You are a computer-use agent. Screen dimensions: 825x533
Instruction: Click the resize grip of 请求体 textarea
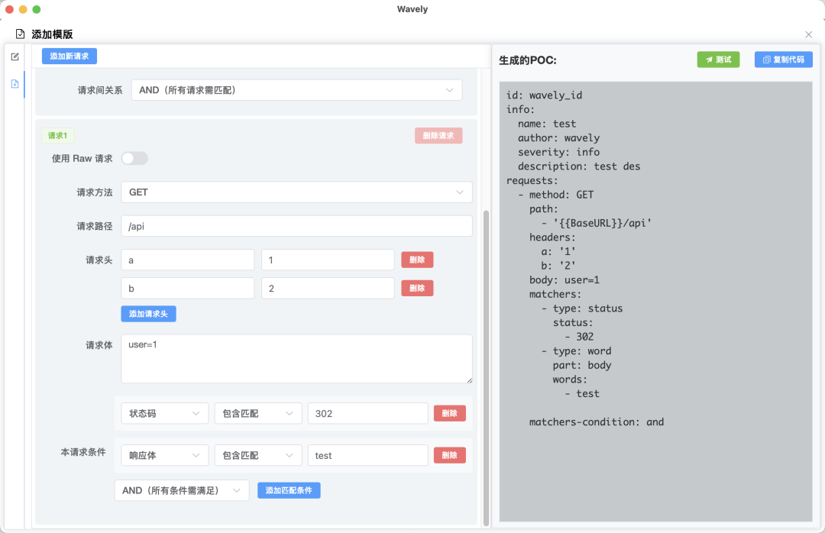click(x=469, y=380)
